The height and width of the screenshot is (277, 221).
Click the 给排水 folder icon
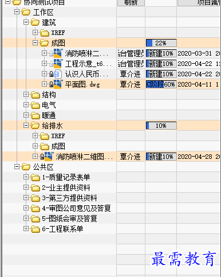click(x=35, y=126)
